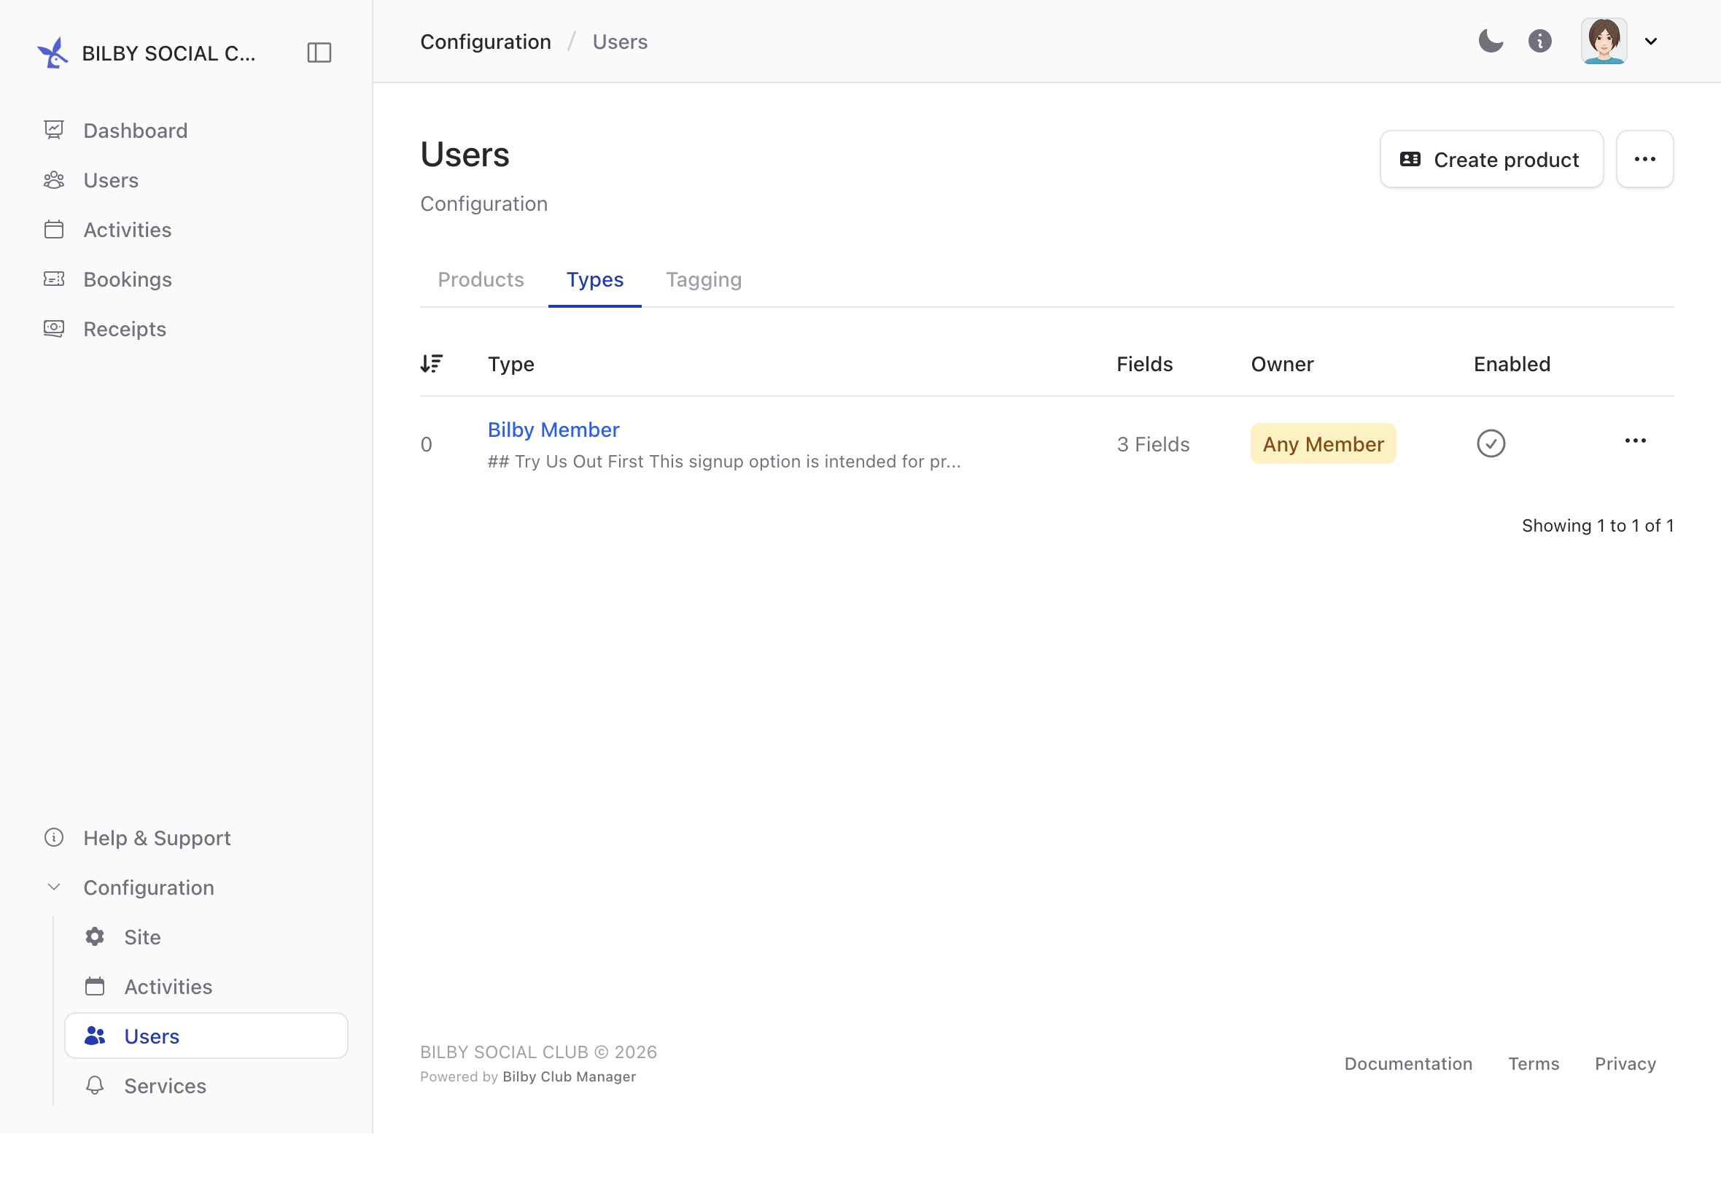This screenshot has height=1196, width=1721.
Task: Open Site settings with the gear icon
Action: pyautogui.click(x=94, y=936)
